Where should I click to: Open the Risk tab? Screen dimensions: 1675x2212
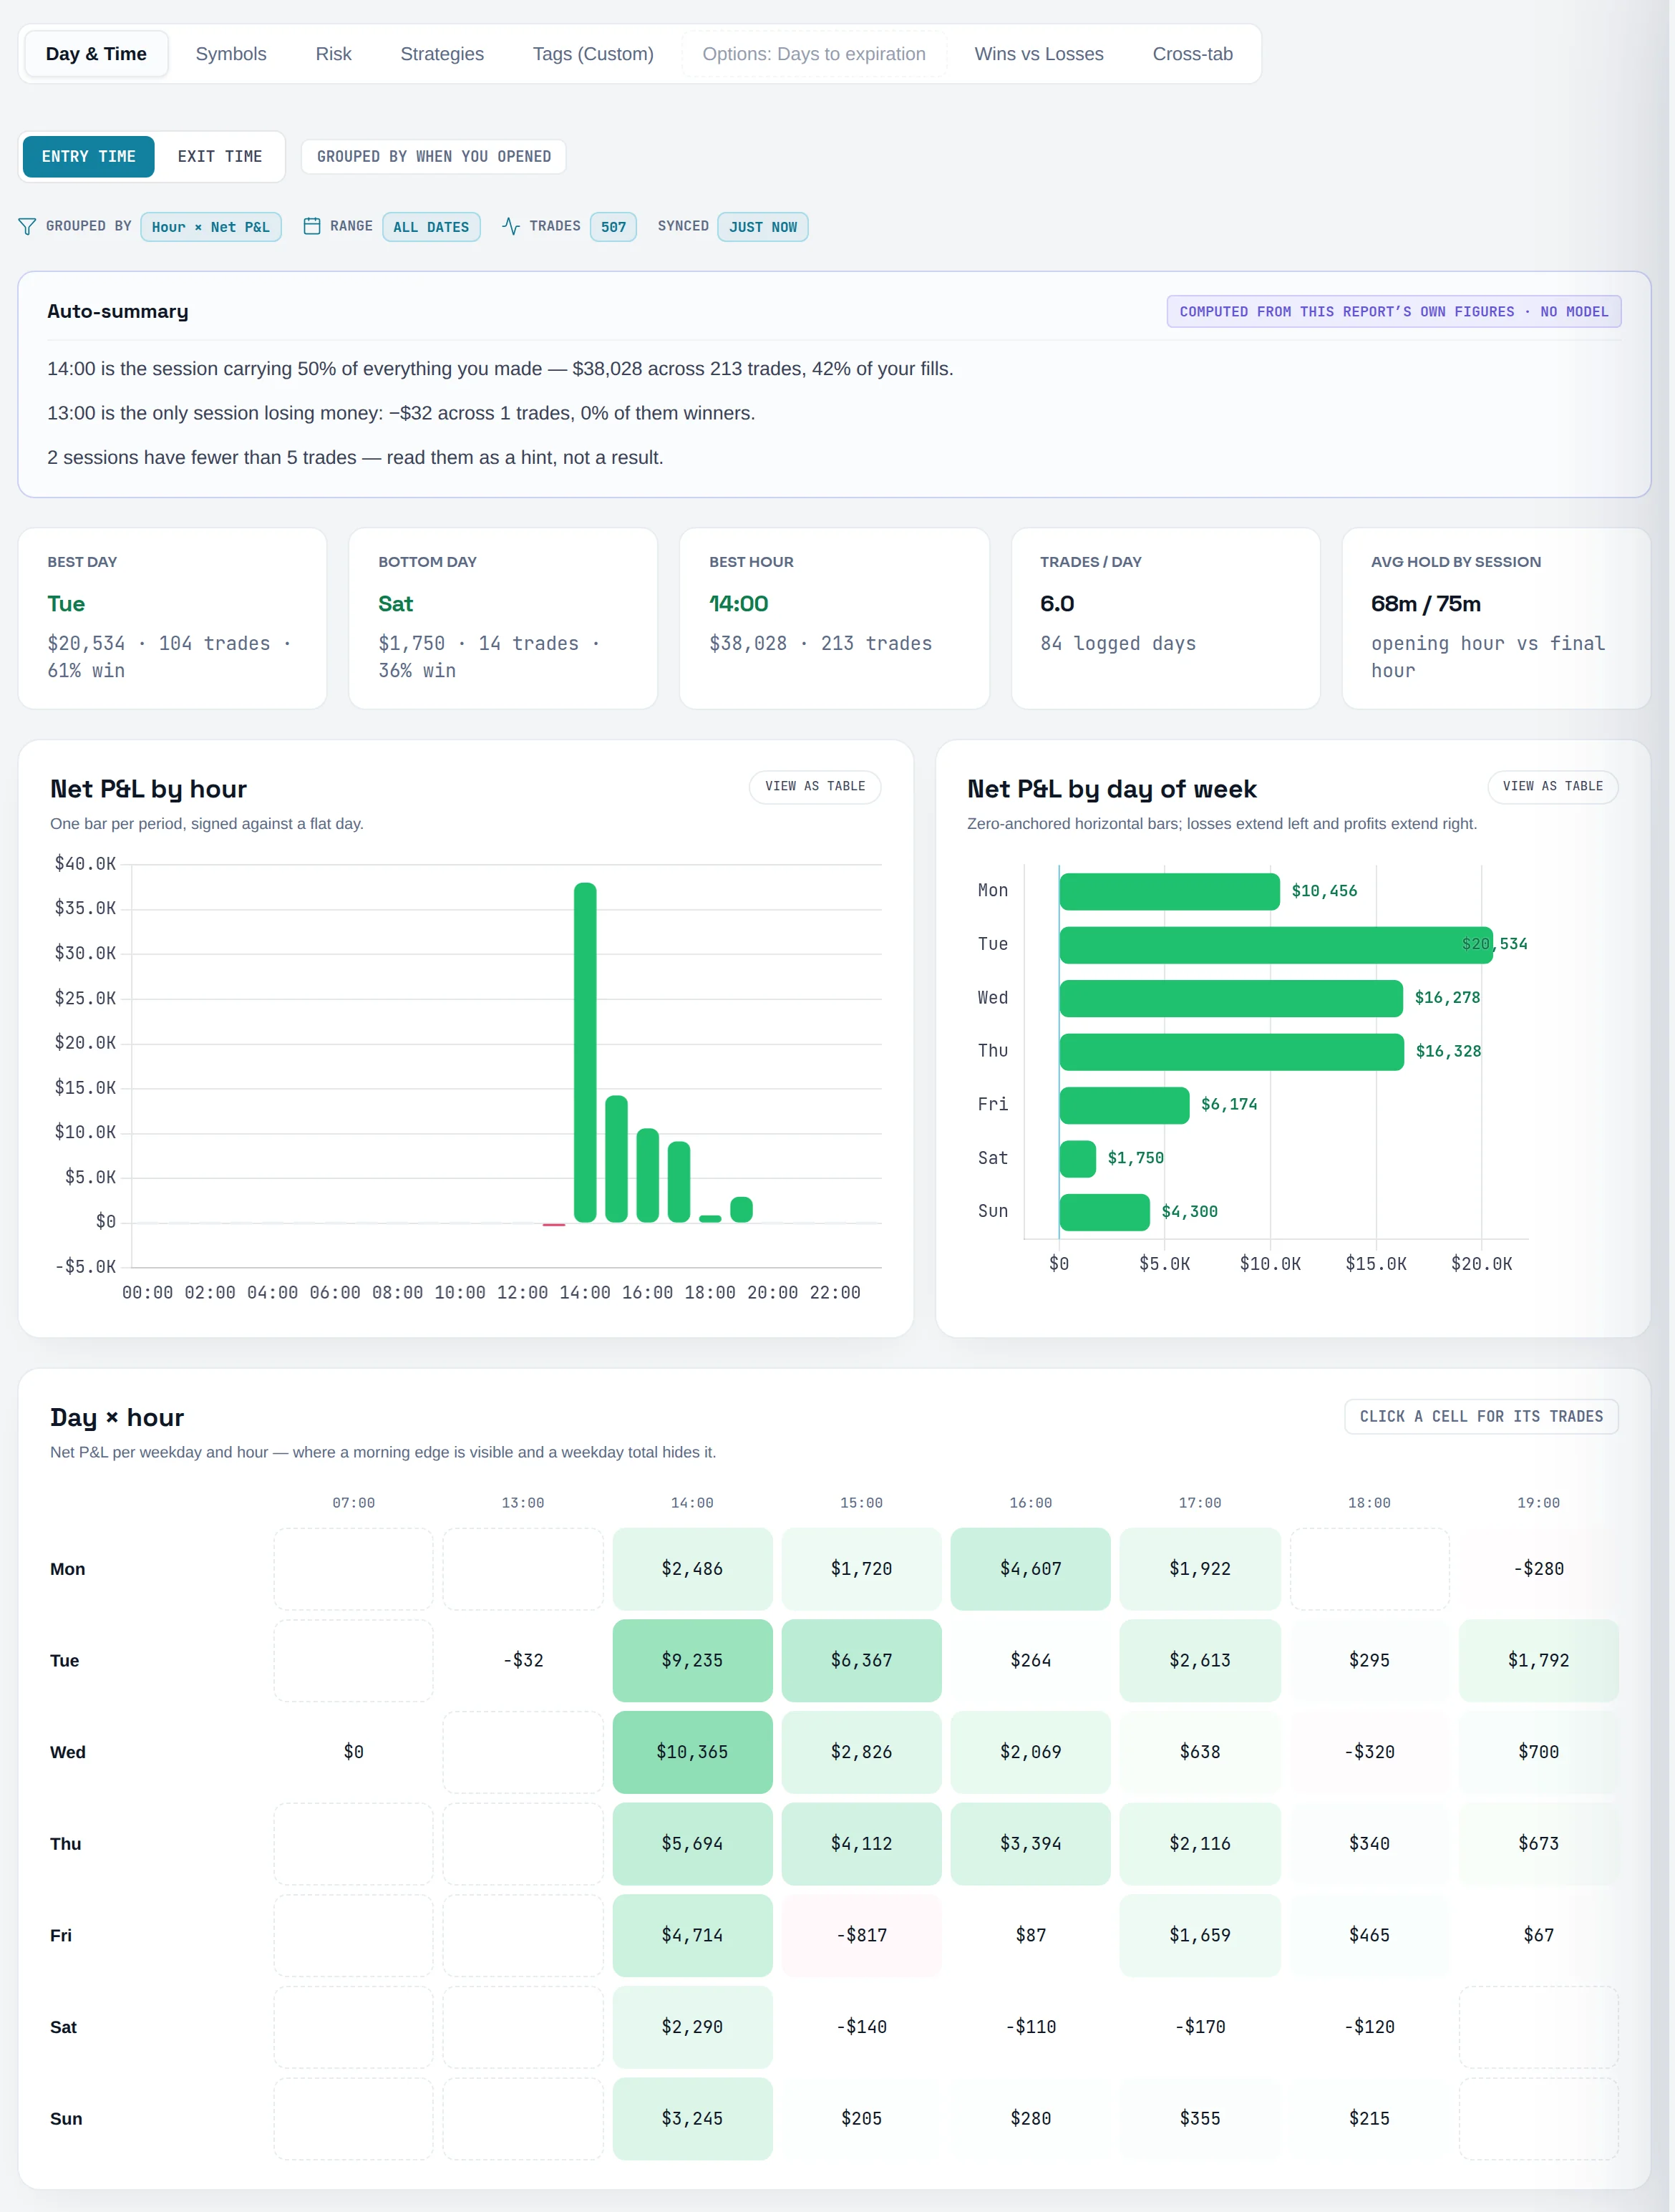click(333, 54)
